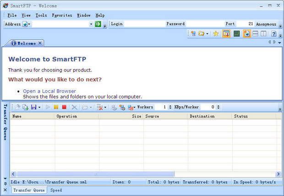Click the tile horizontally layout icon
Image resolution: width=284 pixels, height=196 pixels.
(256, 33)
